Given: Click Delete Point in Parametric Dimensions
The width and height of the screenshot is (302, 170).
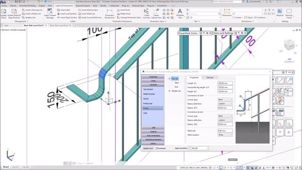Looking at the screenshot, I should [124, 14].
